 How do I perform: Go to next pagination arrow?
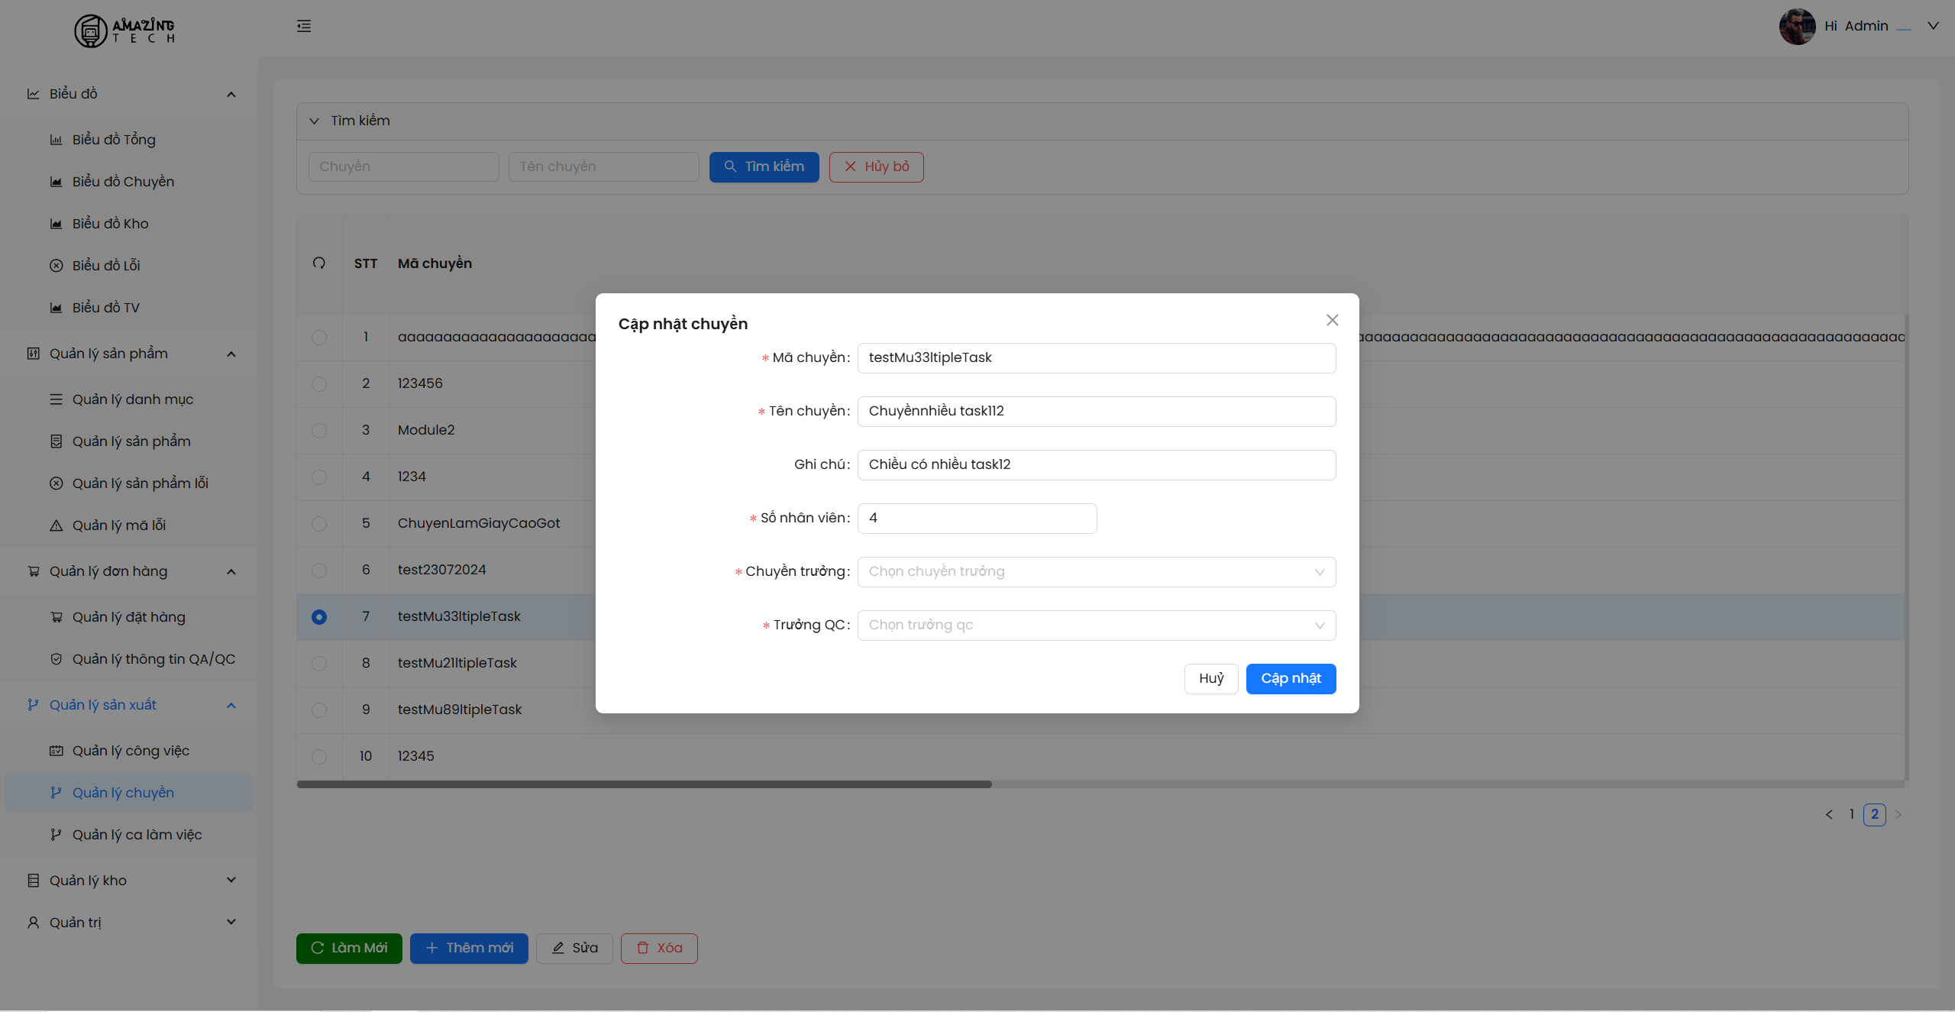[x=1898, y=814]
